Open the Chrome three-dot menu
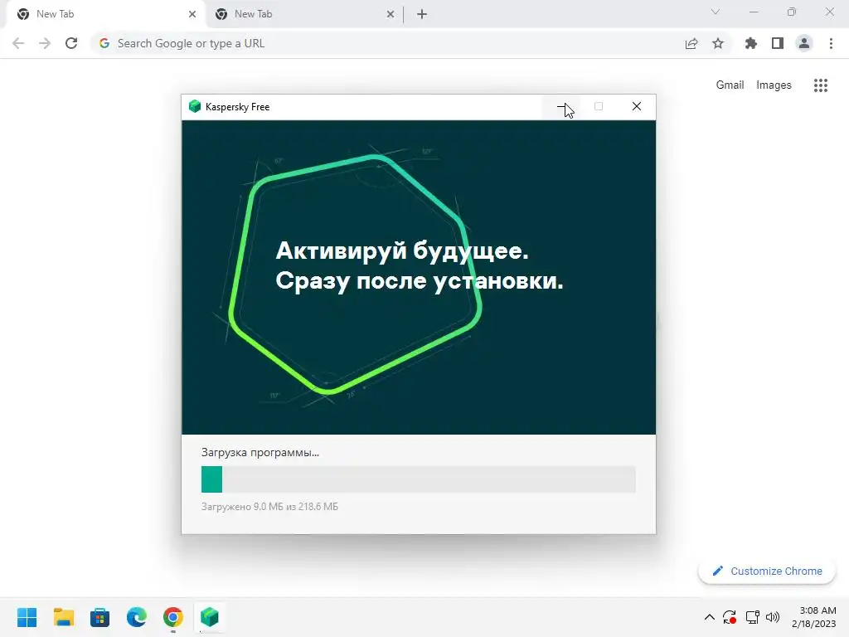Image resolution: width=849 pixels, height=637 pixels. [x=831, y=43]
